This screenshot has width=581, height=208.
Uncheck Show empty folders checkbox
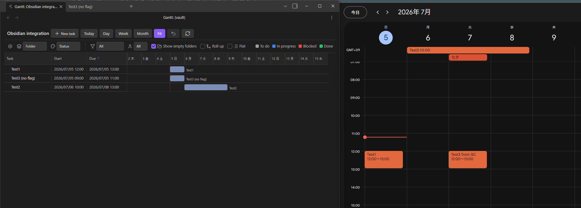point(154,46)
